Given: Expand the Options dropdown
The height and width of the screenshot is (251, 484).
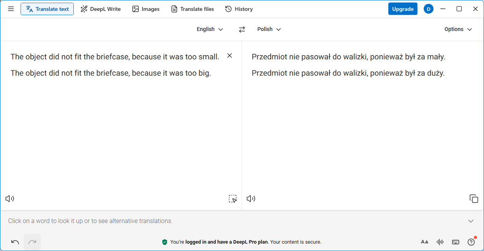Looking at the screenshot, I should coord(458,29).
